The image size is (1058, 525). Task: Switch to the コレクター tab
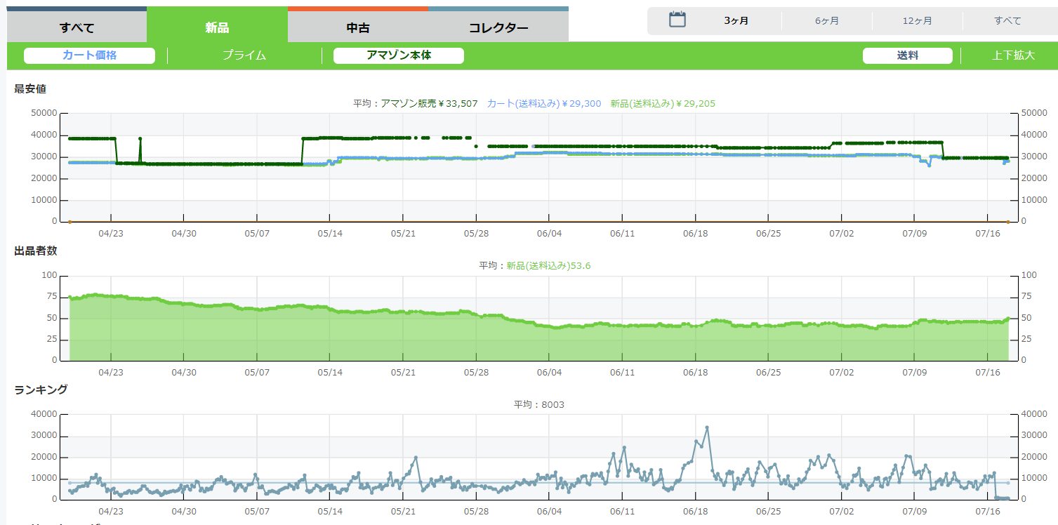pyautogui.click(x=498, y=28)
